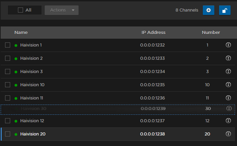
Task: Tick the checkbox beside Haivision 1
Action: [x=8, y=45]
